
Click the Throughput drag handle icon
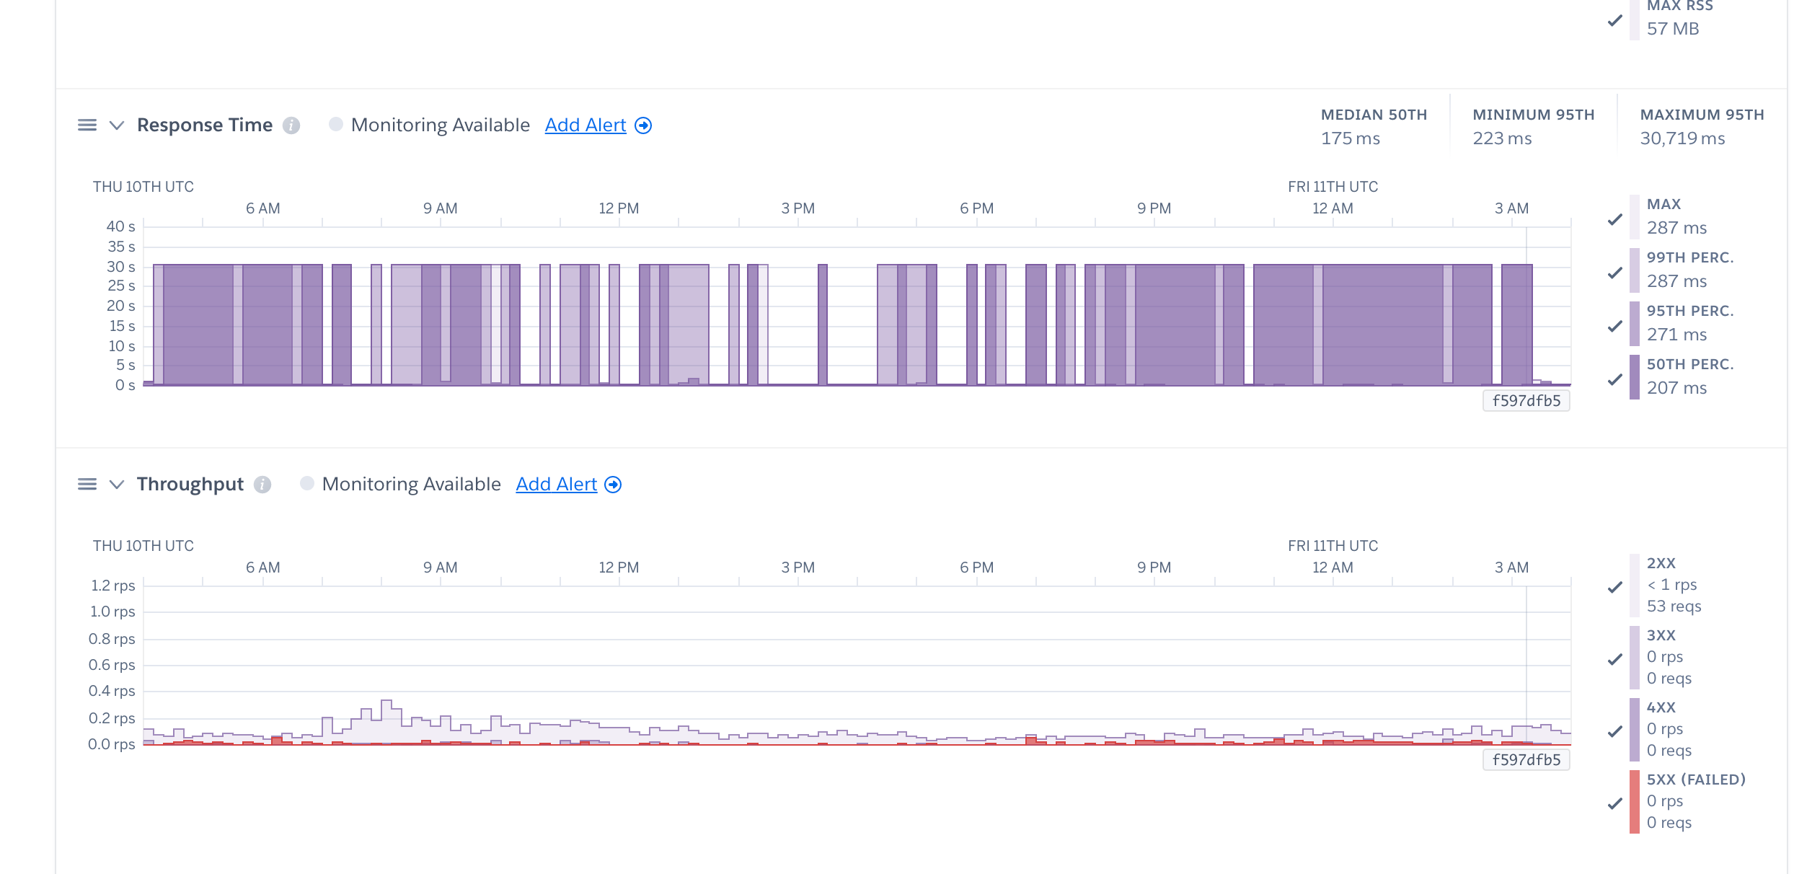(x=87, y=485)
